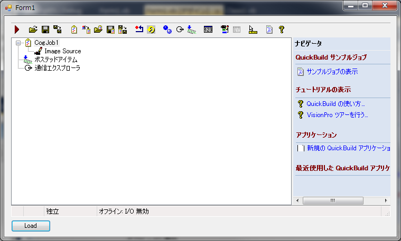Open Posted Items from the toolbar
Screen dimensions: 401x241
tap(191, 30)
